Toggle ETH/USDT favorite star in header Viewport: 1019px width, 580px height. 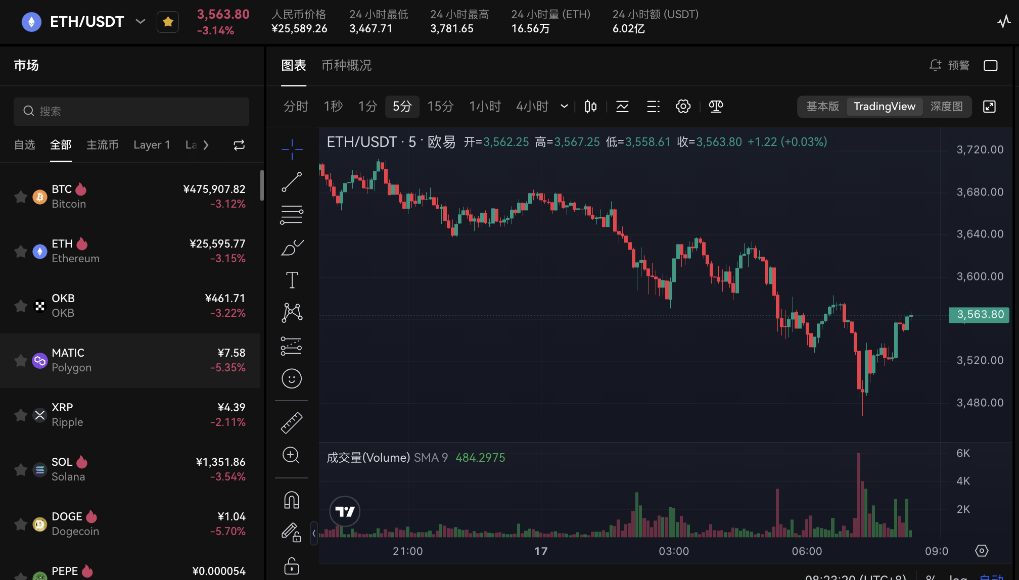[x=168, y=22]
